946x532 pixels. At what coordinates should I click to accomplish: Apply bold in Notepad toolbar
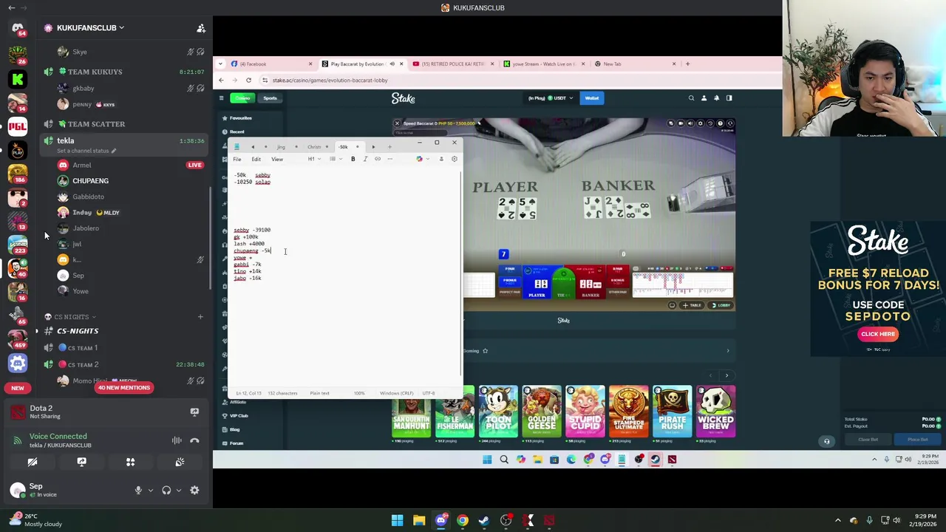point(353,159)
